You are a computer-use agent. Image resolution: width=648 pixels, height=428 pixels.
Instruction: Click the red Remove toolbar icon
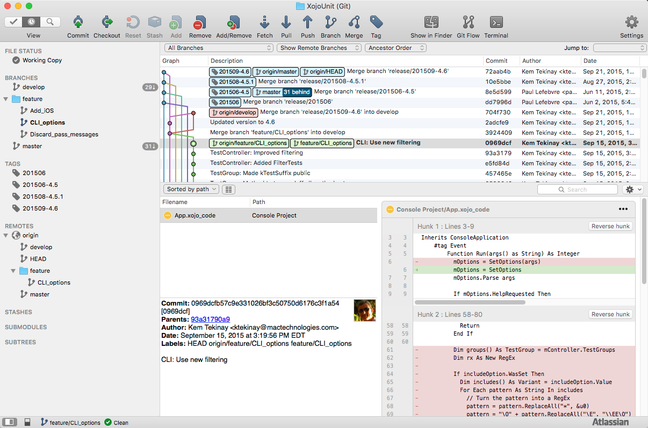tap(200, 22)
